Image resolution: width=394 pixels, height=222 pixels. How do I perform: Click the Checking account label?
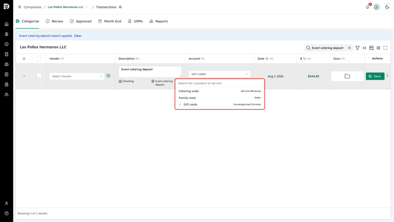point(126,81)
